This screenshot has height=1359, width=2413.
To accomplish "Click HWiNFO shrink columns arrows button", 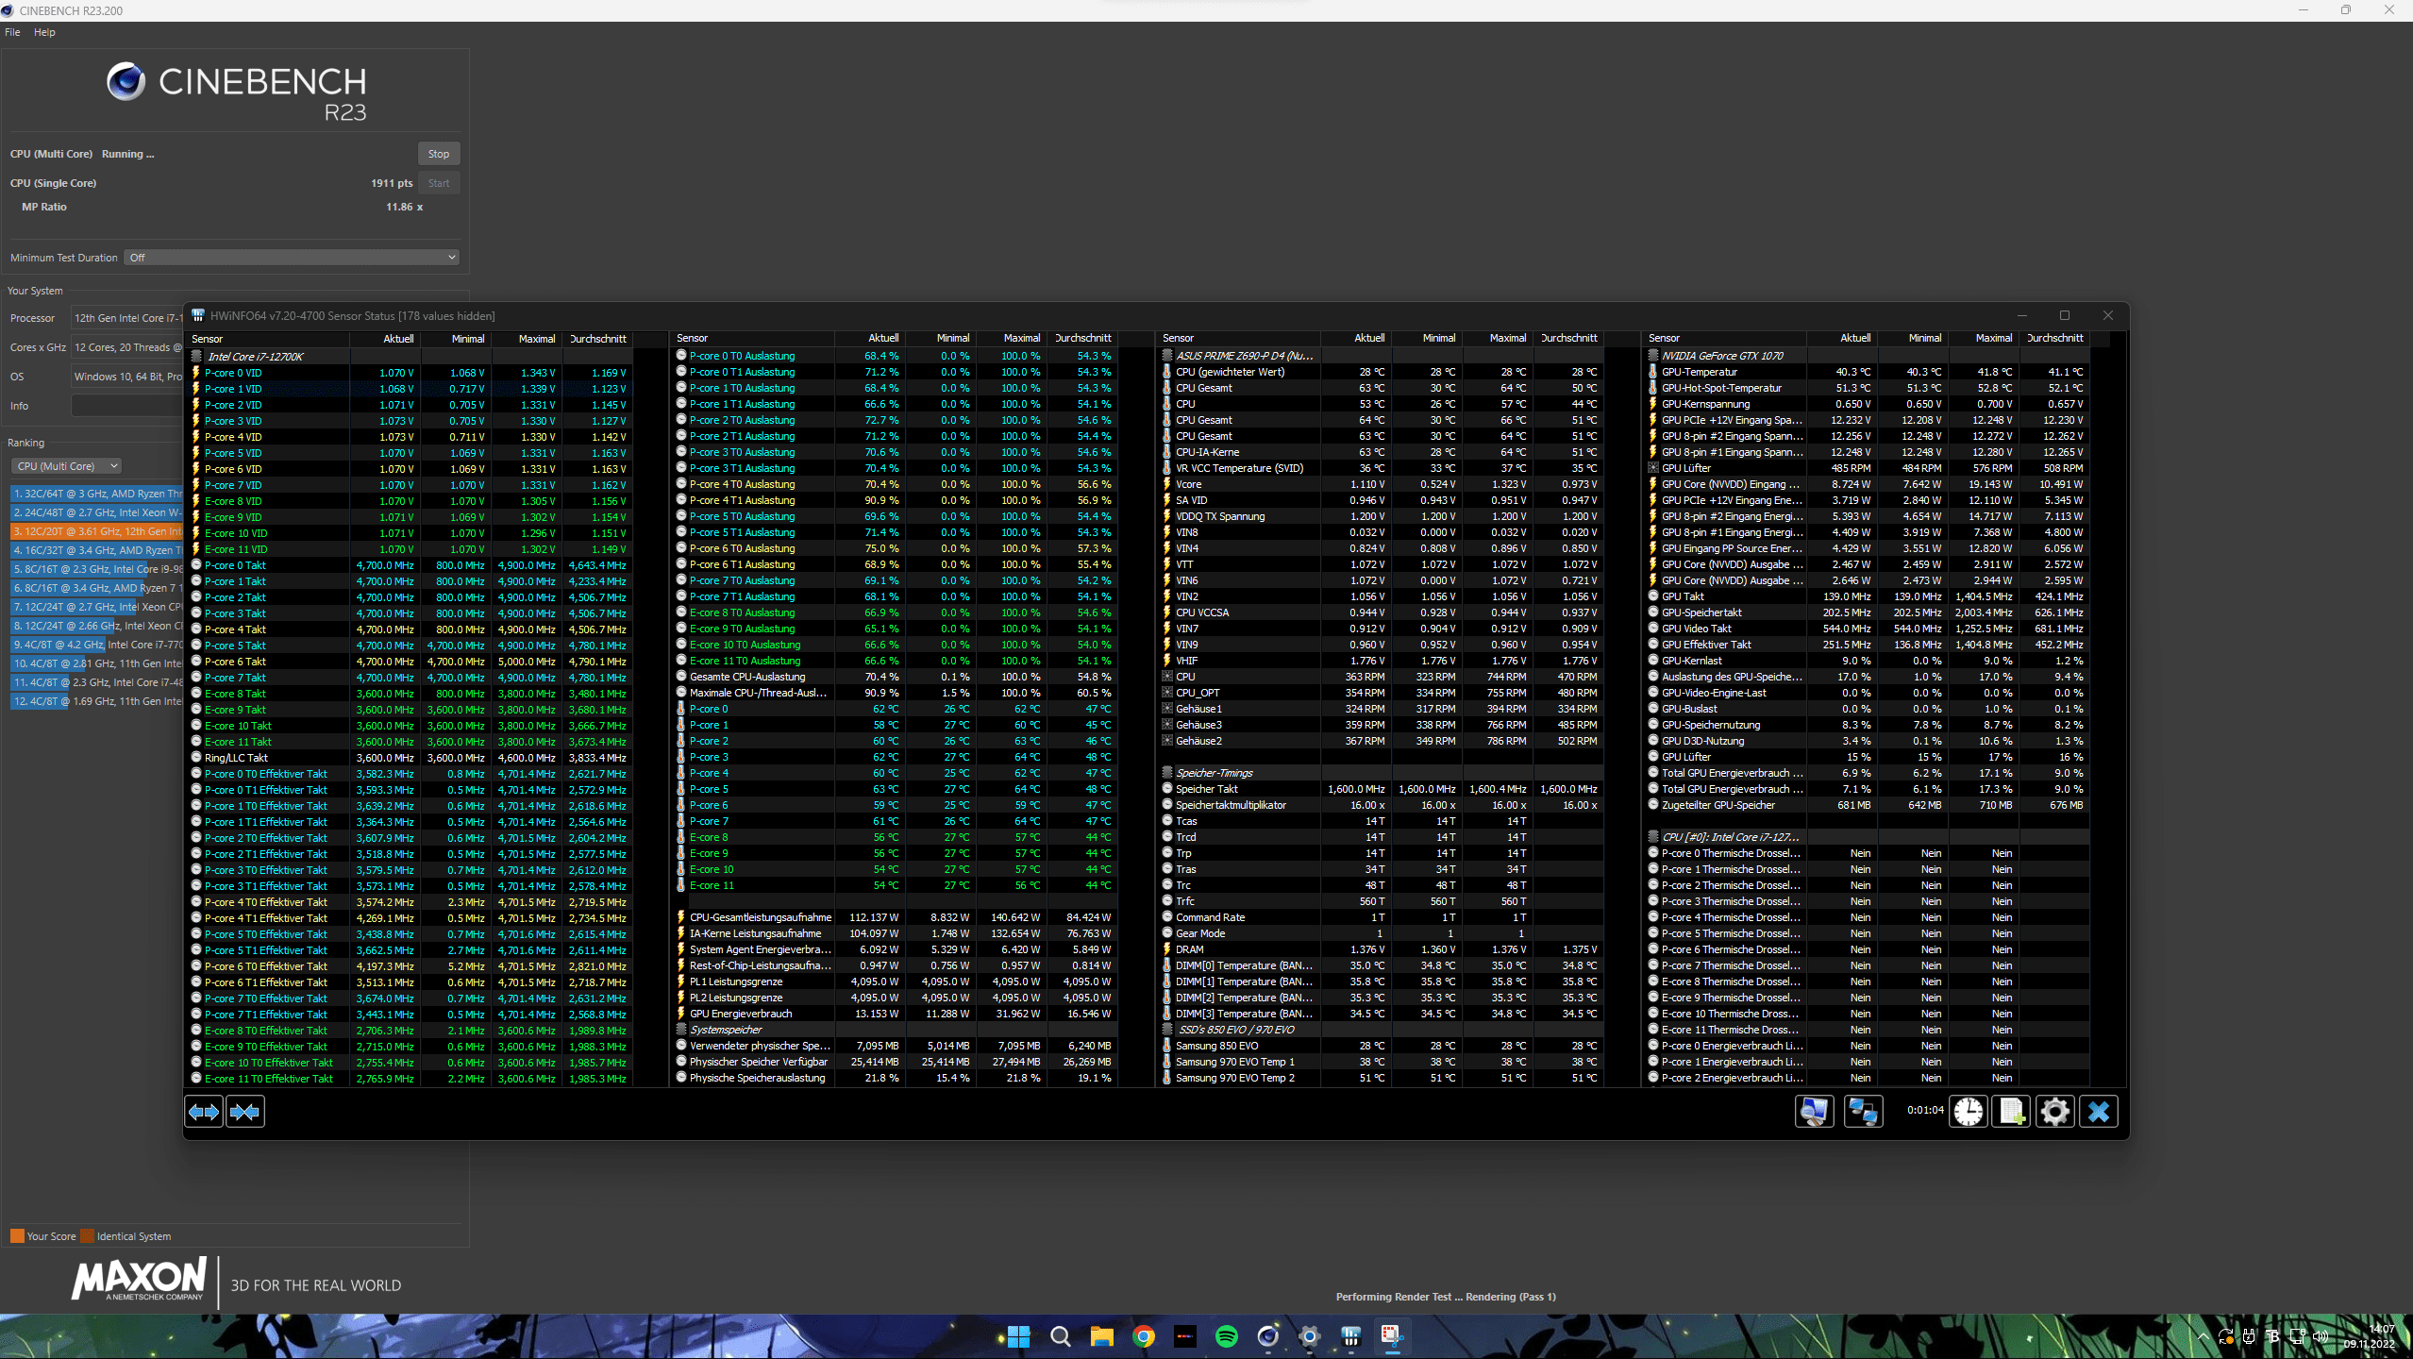I will pyautogui.click(x=245, y=1112).
